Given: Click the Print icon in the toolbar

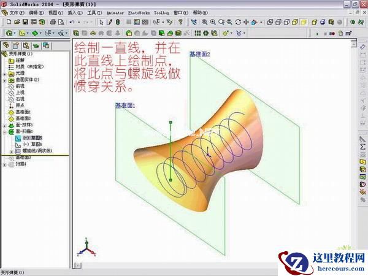Looking at the screenshot, I should [53, 22].
